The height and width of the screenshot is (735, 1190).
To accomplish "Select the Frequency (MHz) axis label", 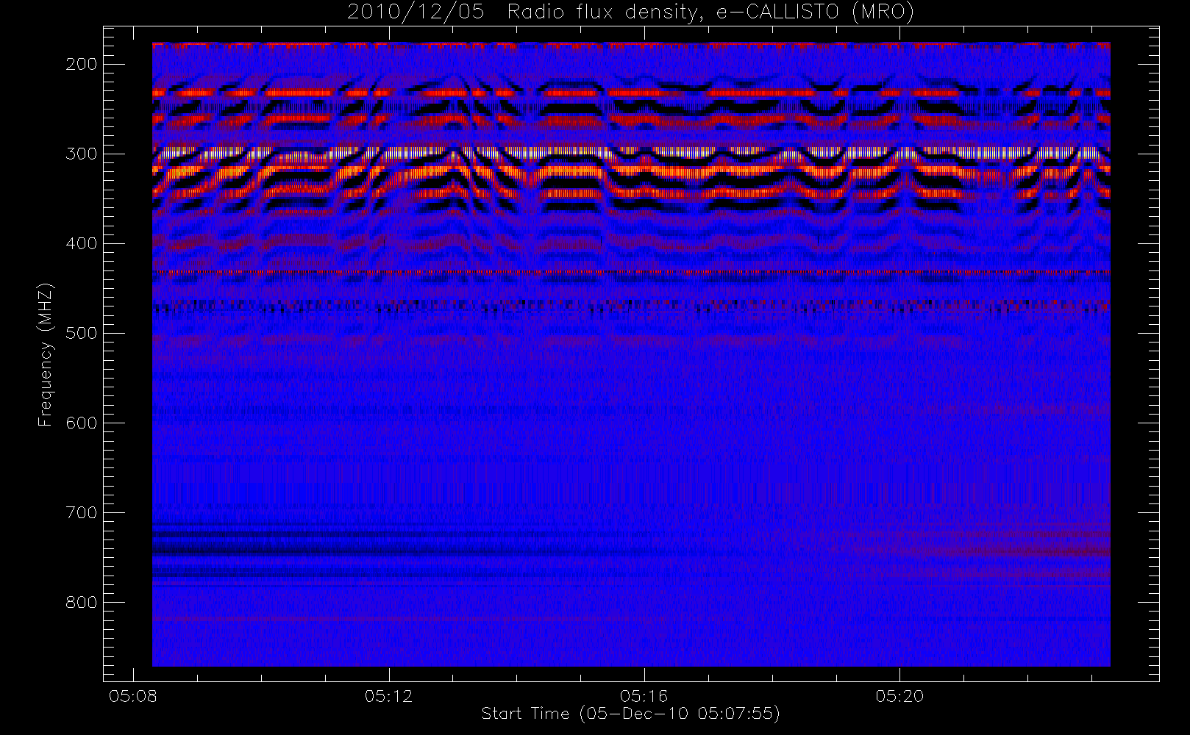I will (46, 354).
